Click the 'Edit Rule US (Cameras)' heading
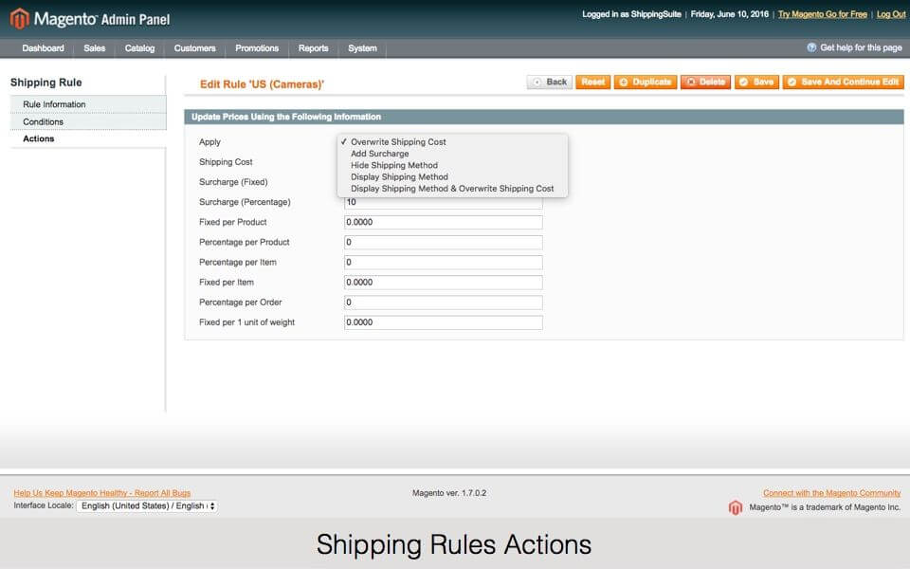The image size is (910, 569). [x=262, y=84]
